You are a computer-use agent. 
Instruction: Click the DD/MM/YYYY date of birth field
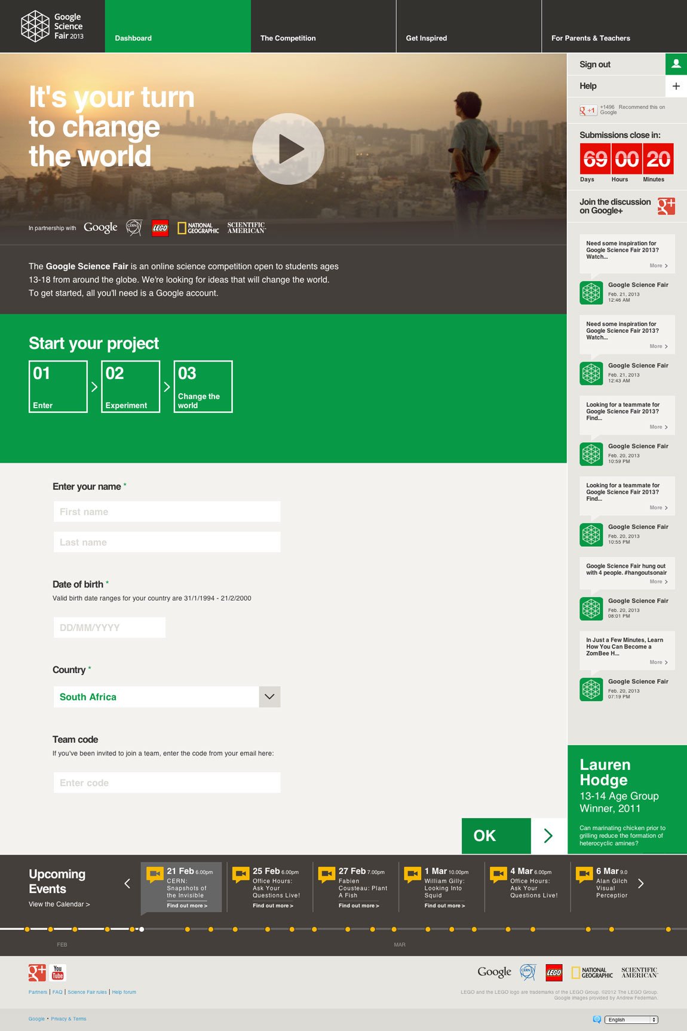point(109,628)
